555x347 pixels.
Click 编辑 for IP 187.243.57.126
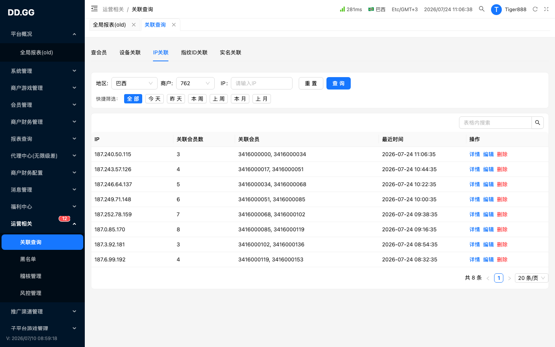[x=488, y=169]
